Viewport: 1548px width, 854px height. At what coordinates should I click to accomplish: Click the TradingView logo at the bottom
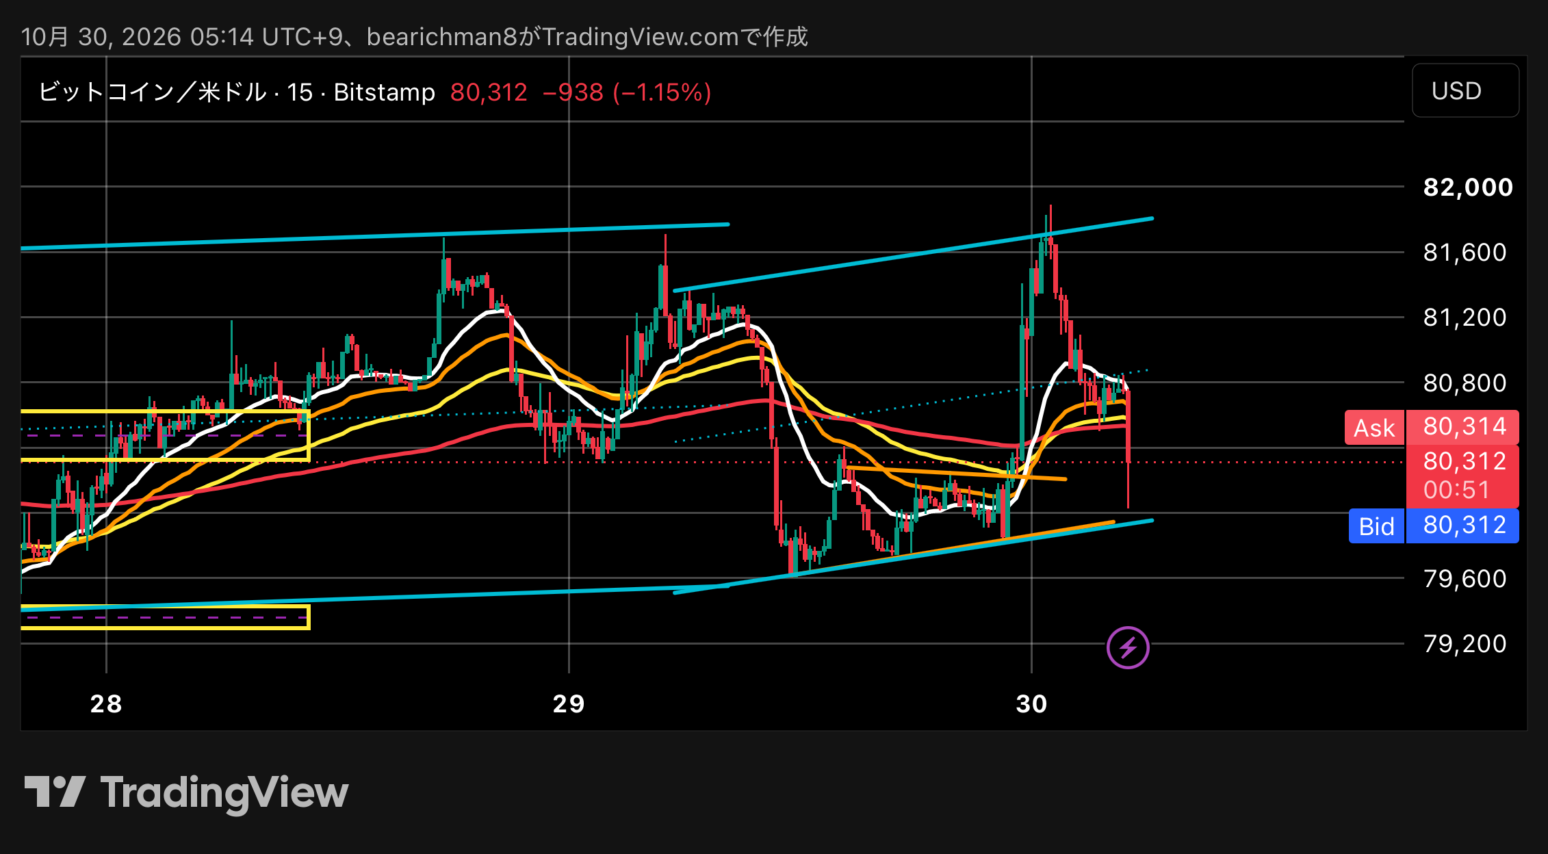186,793
